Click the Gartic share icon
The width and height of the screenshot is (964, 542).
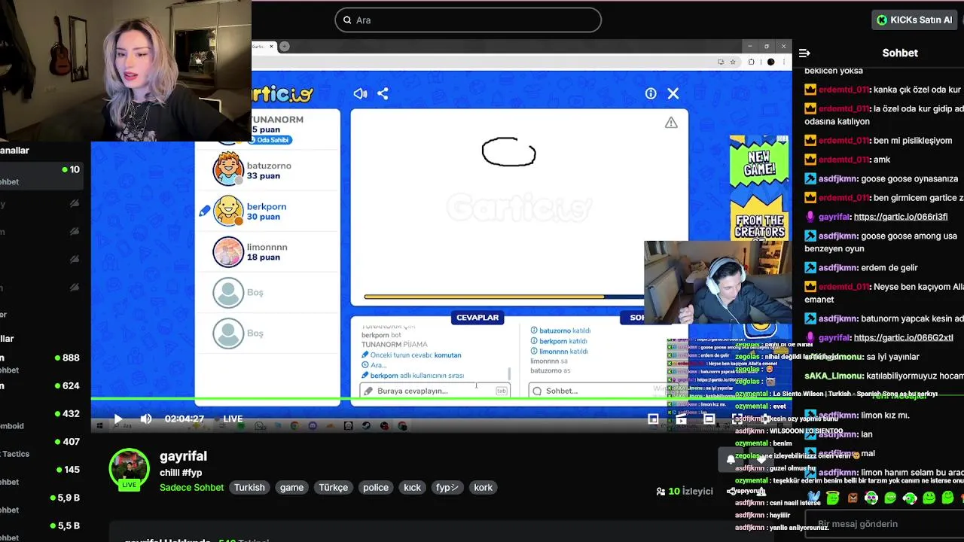tap(383, 93)
